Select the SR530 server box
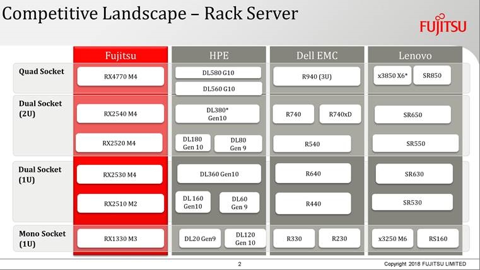The image size is (480, 270). [x=413, y=202]
